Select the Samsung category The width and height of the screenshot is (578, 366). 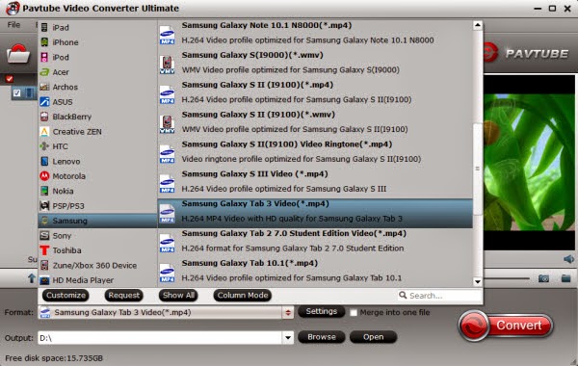(97, 221)
